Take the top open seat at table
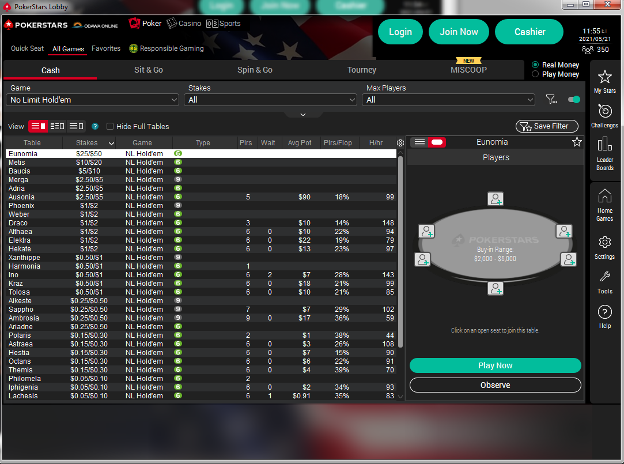This screenshot has height=464, width=624. pos(496,199)
